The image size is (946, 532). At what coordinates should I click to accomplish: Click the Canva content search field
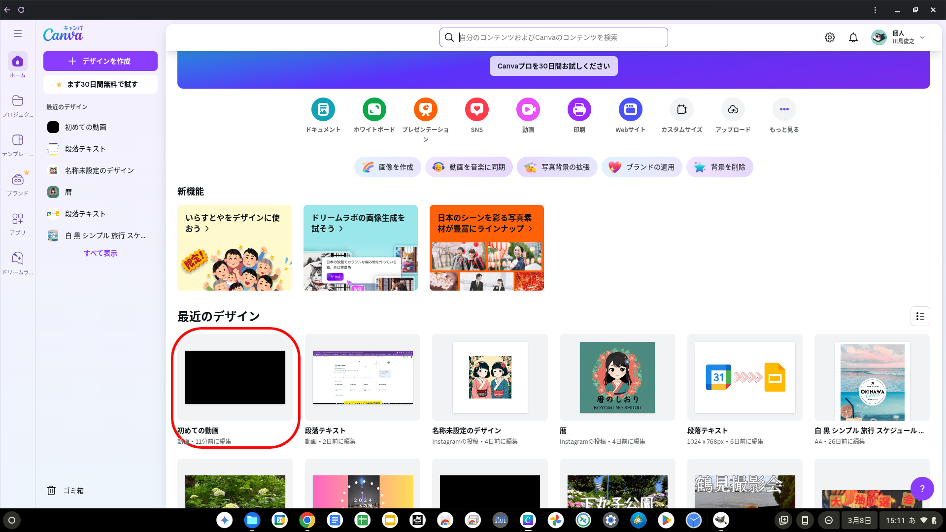553,37
